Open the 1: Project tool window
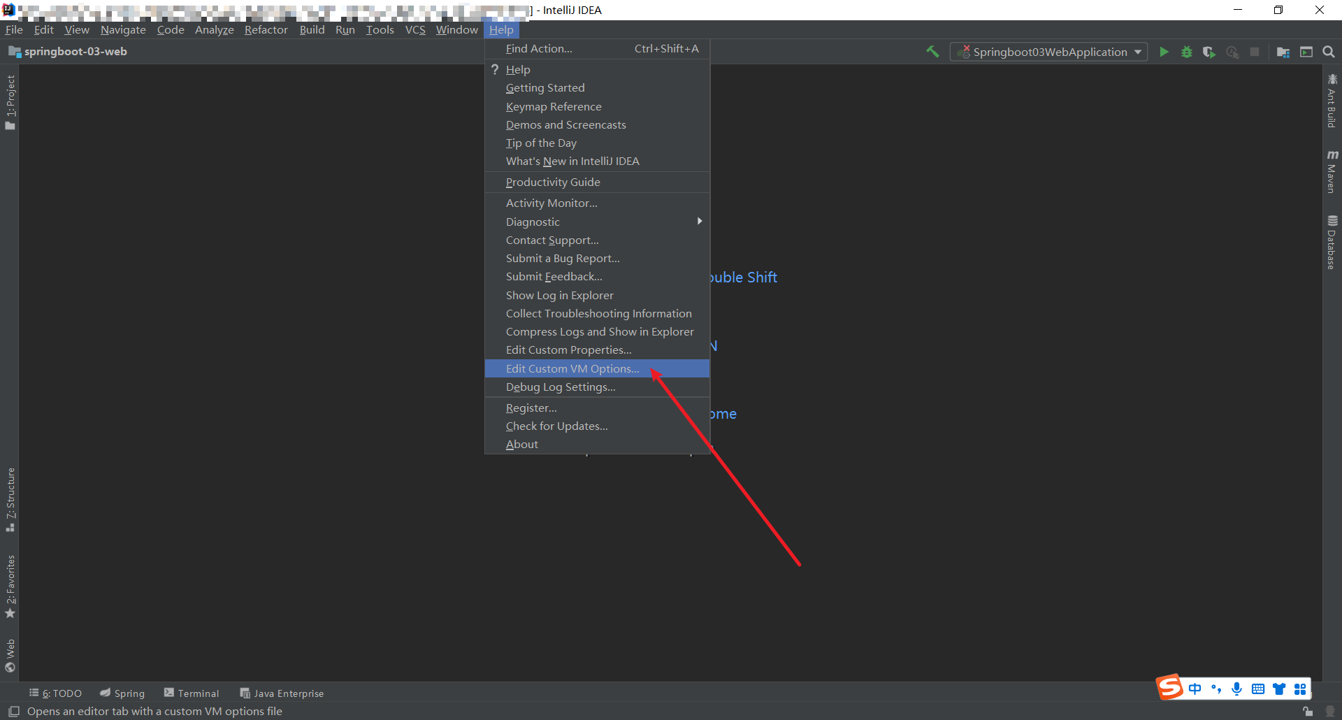This screenshot has width=1342, height=720. tap(10, 102)
